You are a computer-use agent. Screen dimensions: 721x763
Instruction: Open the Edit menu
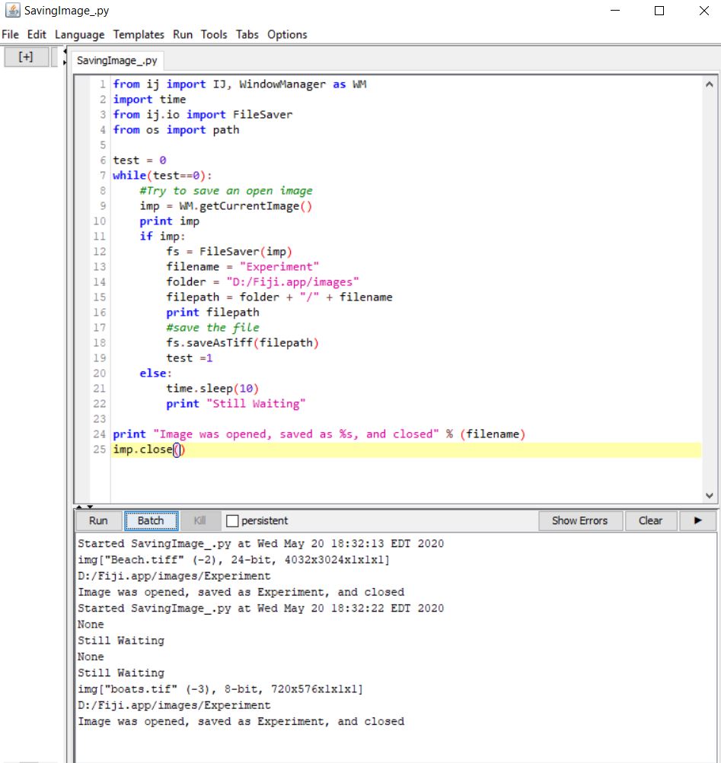pyautogui.click(x=36, y=34)
